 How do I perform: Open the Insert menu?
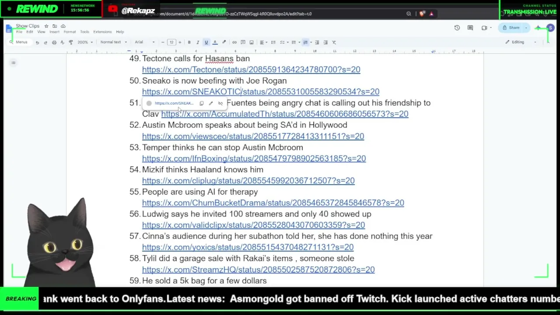coord(54,32)
